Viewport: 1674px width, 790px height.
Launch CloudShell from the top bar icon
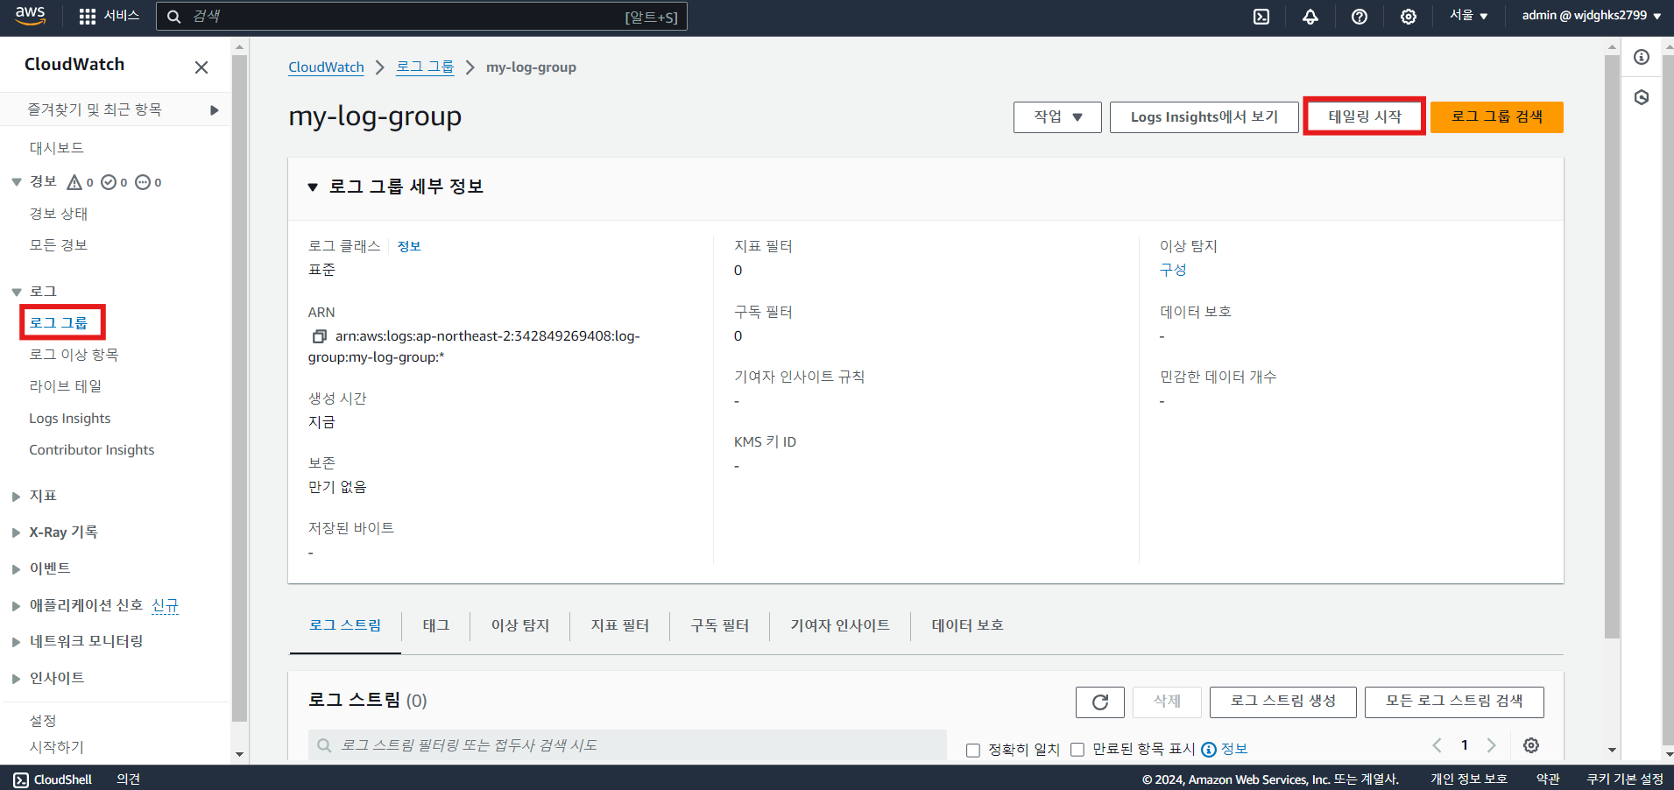1261,17
